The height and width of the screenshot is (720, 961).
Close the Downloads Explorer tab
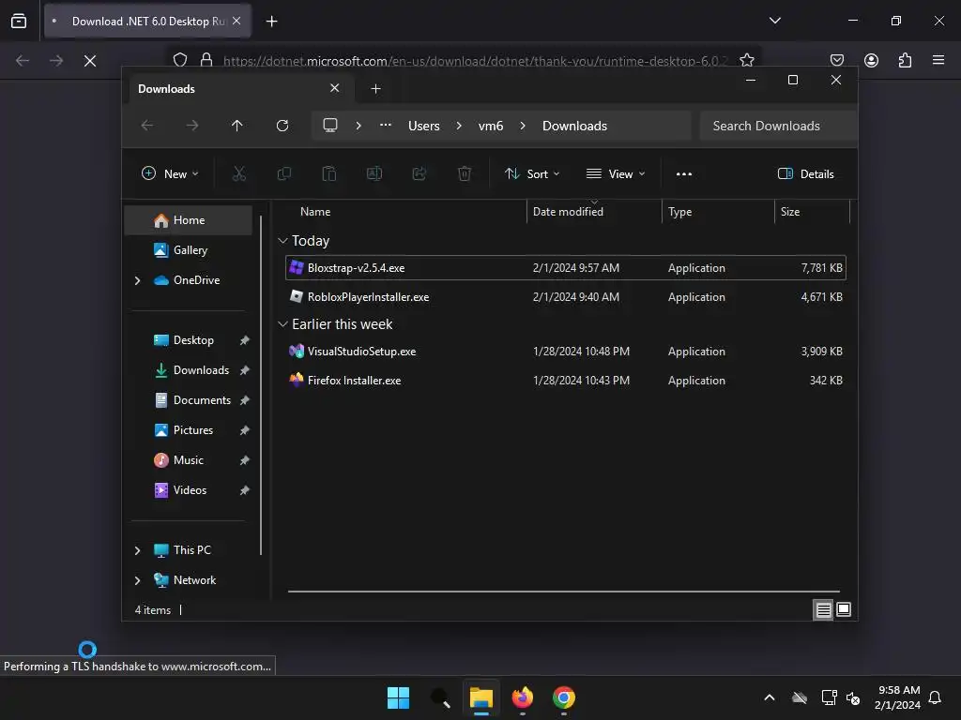335,88
